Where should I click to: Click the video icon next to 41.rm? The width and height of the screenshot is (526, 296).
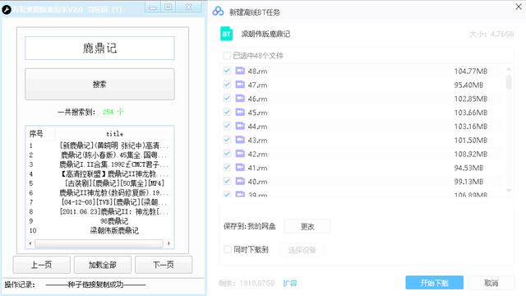point(240,167)
